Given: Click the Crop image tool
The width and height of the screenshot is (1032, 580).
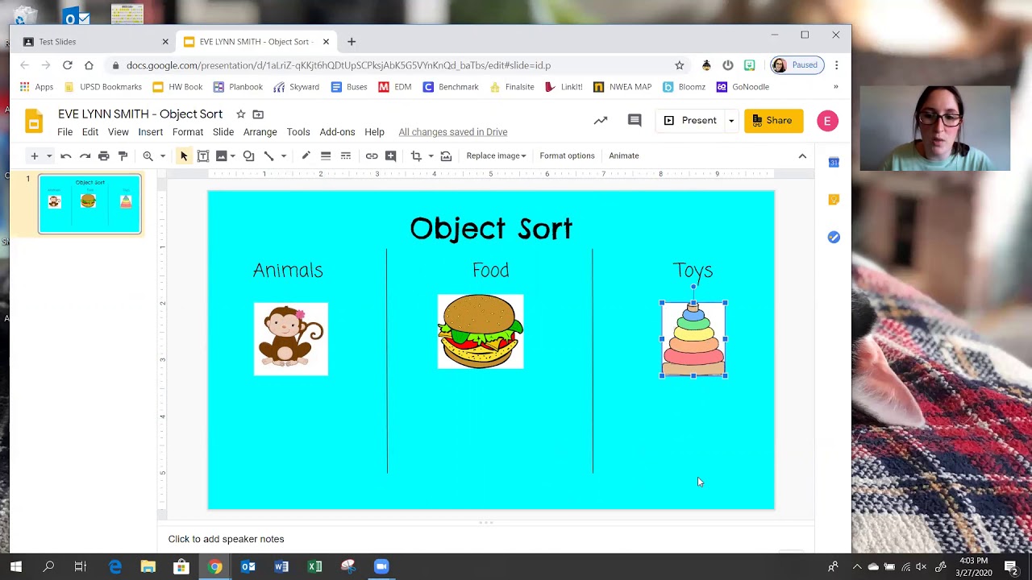Looking at the screenshot, I should (x=416, y=155).
